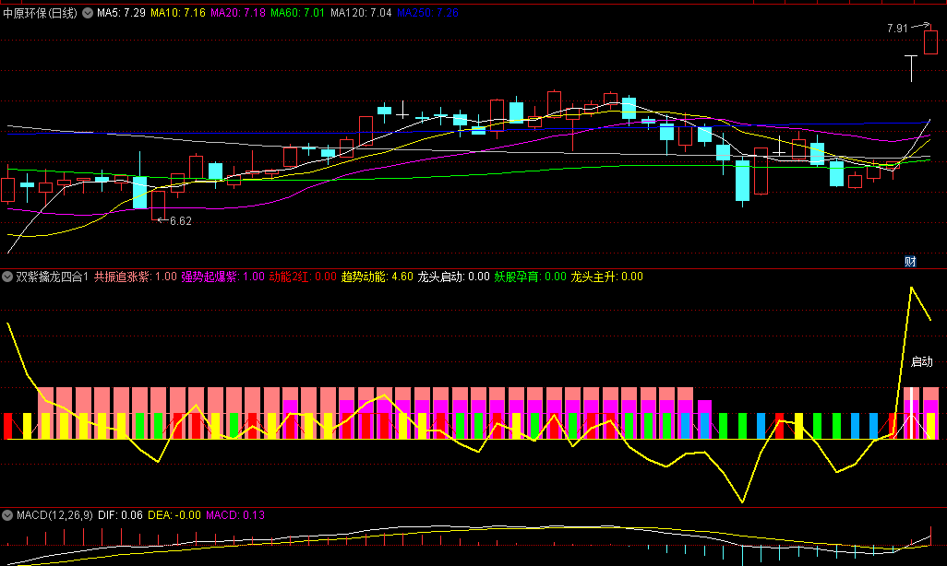The width and height of the screenshot is (947, 566).
Task: Click the 启动 signal label
Action: coord(922,362)
